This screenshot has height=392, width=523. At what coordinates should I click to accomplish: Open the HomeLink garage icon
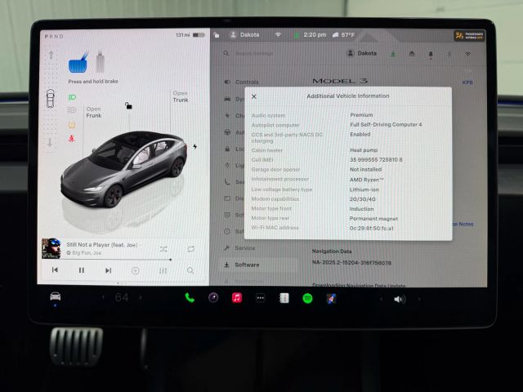pyautogui.click(x=412, y=53)
